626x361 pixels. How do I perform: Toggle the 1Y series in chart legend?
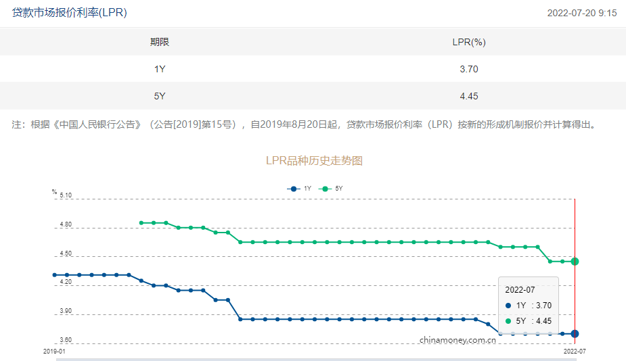tap(299, 189)
